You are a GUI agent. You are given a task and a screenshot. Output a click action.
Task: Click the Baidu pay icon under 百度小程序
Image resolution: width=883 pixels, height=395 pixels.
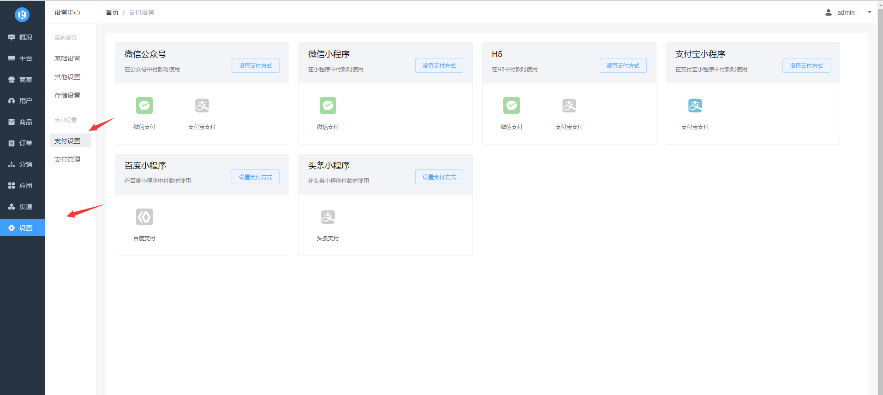[x=144, y=217]
